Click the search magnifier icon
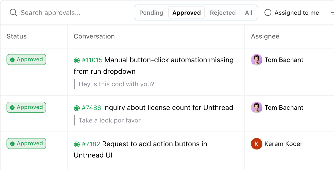The height and width of the screenshot is (170, 334). 13,12
